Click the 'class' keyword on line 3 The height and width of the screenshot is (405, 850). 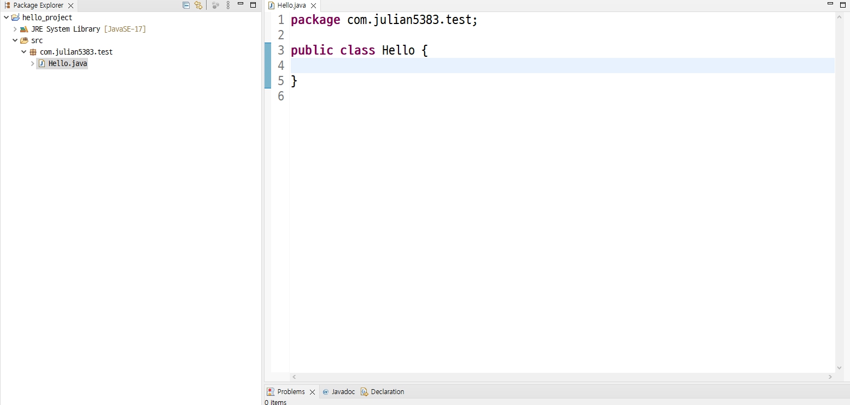[x=357, y=51]
